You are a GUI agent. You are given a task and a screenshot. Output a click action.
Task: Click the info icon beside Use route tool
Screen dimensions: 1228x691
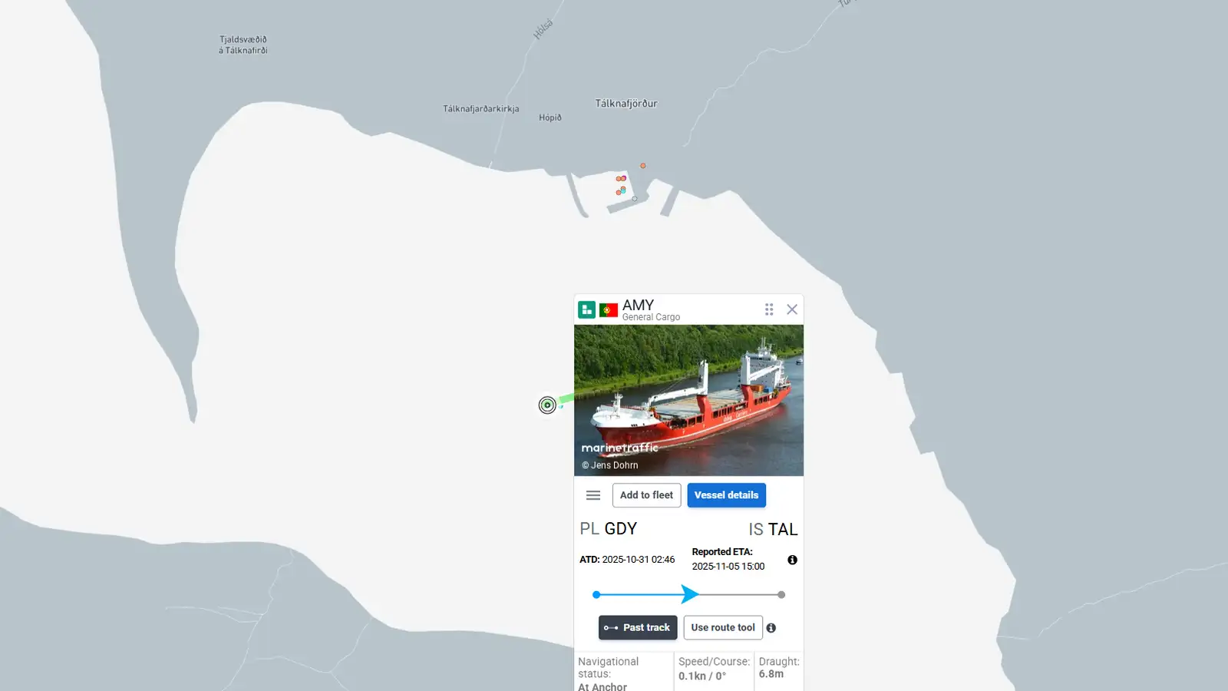pos(771,628)
